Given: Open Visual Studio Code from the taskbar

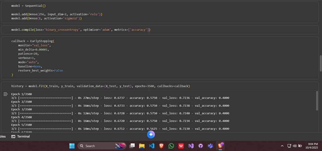Looking at the screenshot, I should tap(151, 146).
